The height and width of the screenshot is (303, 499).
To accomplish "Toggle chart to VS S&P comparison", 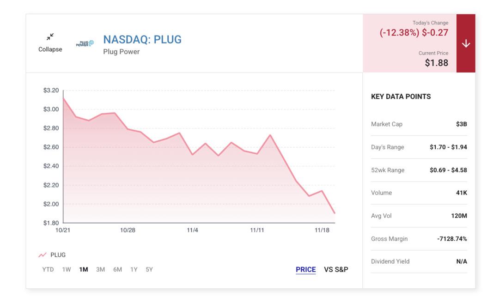I will tap(336, 270).
